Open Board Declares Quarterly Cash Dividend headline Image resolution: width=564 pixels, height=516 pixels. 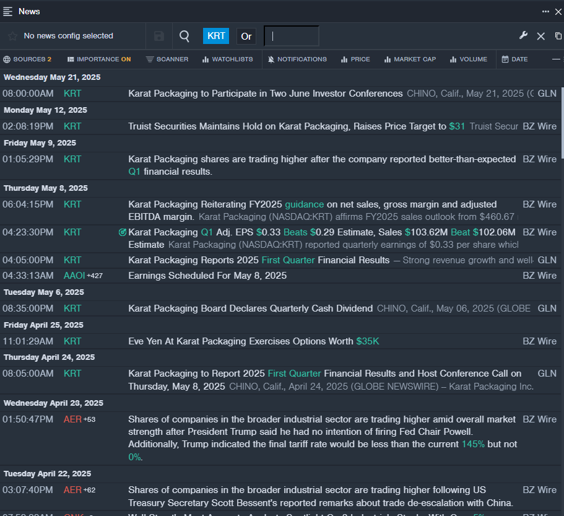click(x=250, y=308)
